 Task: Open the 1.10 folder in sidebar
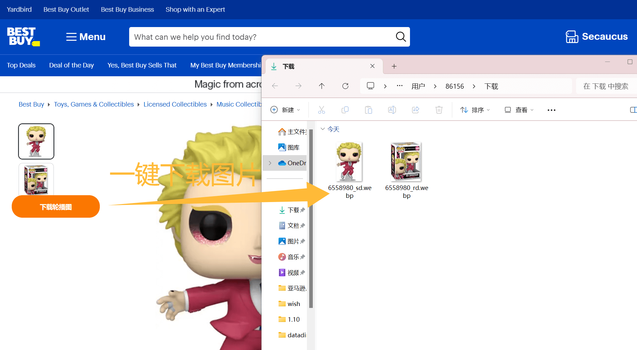(289, 319)
